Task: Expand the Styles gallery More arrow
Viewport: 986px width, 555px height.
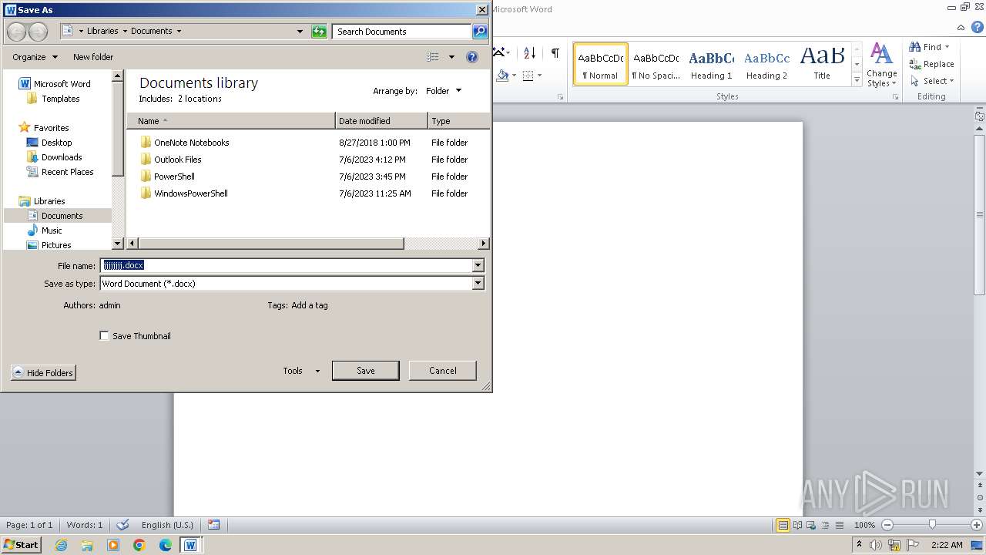Action: coord(857,80)
